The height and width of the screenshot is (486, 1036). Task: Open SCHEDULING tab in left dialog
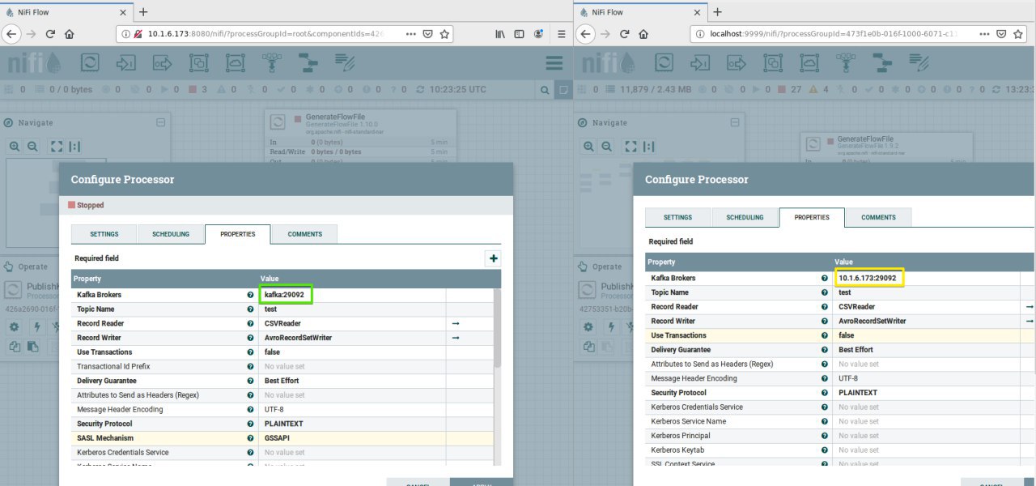pyautogui.click(x=171, y=234)
